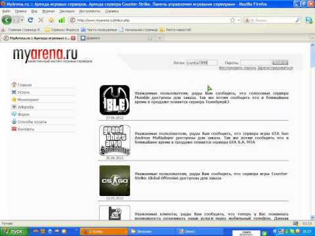
Task: Switch to the Firefox taskbar button
Action: point(104,231)
